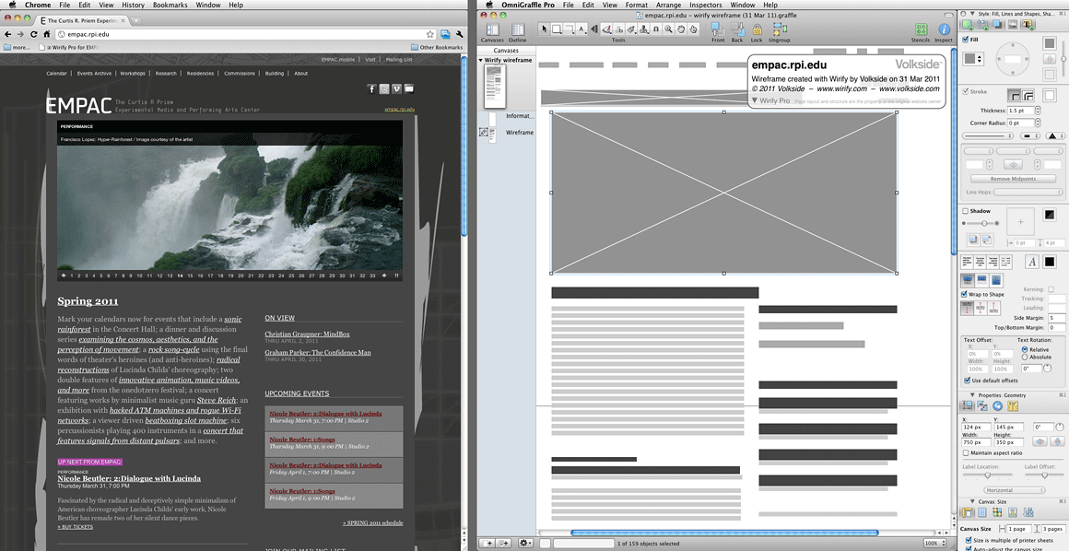This screenshot has height=551, width=1069.
Task: Select the Zoom magnifier tool
Action: 668,29
